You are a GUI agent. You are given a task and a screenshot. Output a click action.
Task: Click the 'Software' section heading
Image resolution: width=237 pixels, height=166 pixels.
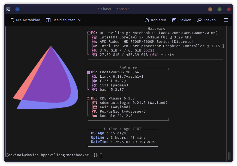point(128,68)
